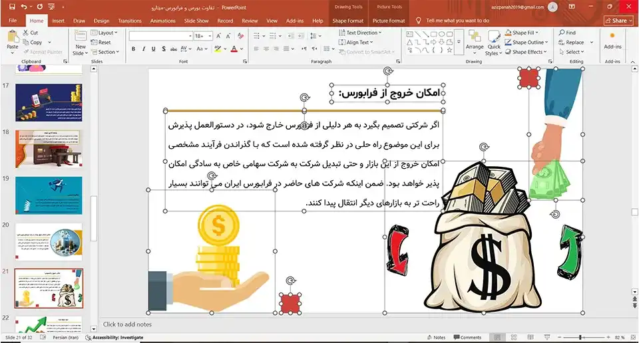639x343 pixels.
Task: Open the Layout dropdown
Action: [105, 33]
